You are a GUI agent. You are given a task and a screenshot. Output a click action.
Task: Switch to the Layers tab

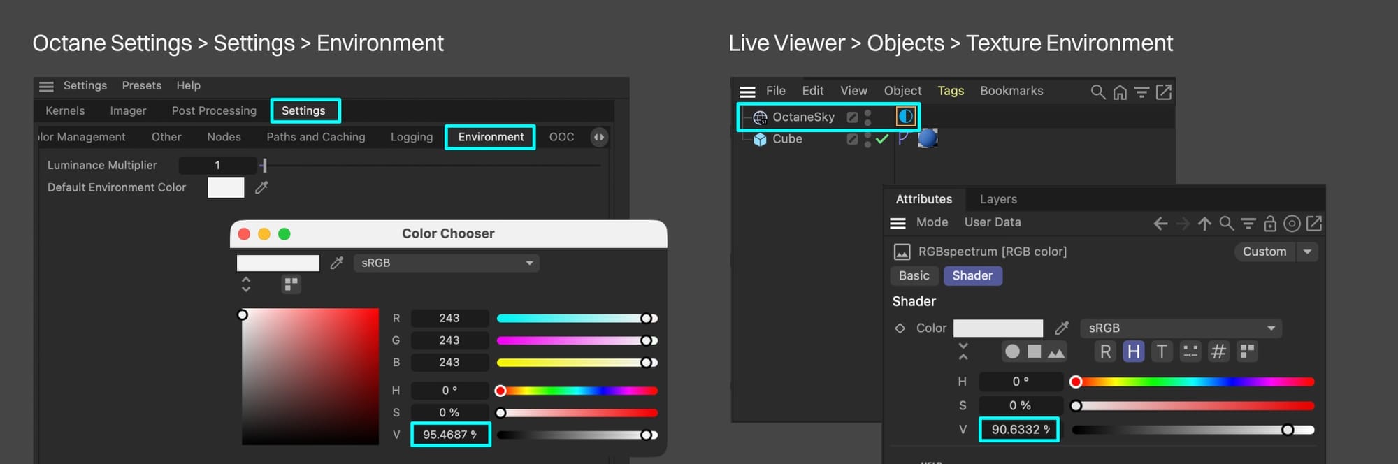coord(998,199)
